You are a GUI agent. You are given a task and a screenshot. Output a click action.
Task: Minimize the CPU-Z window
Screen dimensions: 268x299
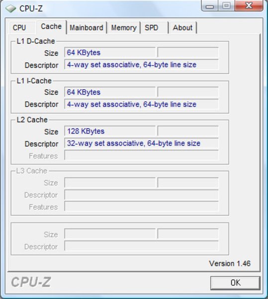210,6
